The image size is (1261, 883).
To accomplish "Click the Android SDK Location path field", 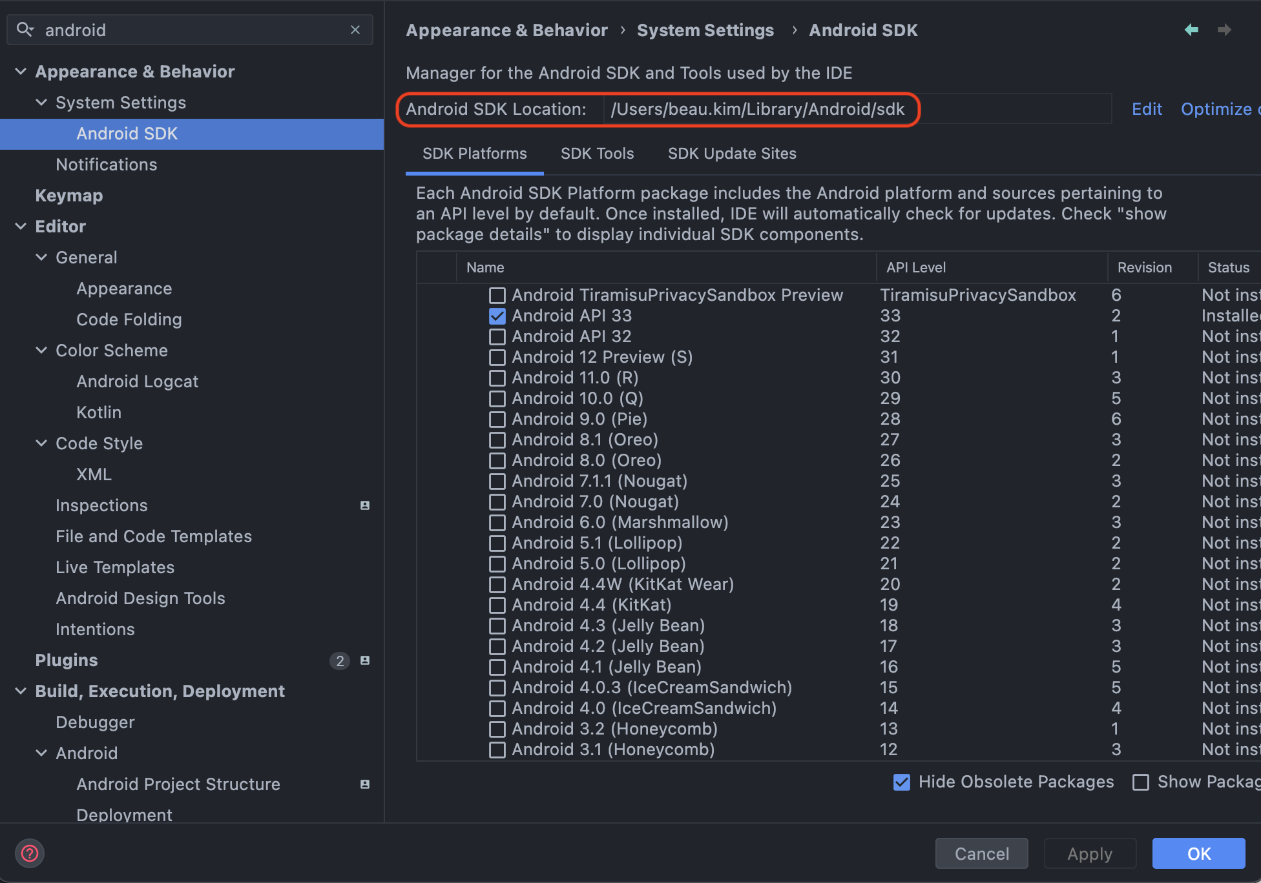I will pos(757,109).
